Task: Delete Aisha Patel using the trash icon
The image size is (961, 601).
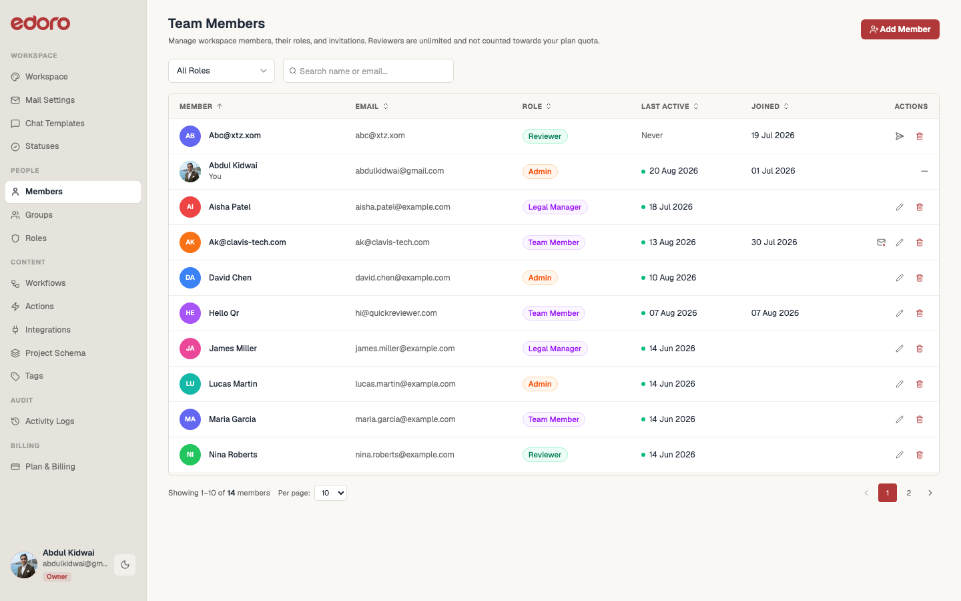Action: (920, 207)
